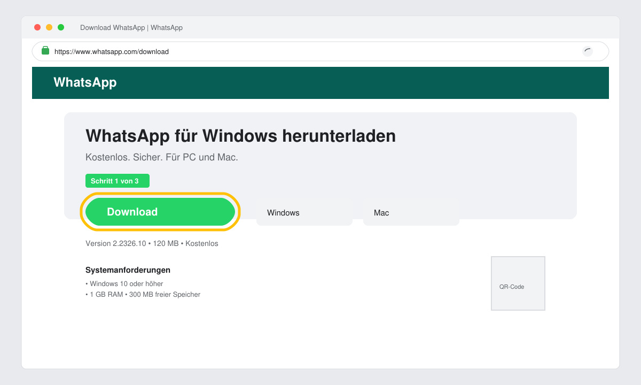Click the WhatsApp logo in header
The height and width of the screenshot is (385, 641).
click(85, 82)
